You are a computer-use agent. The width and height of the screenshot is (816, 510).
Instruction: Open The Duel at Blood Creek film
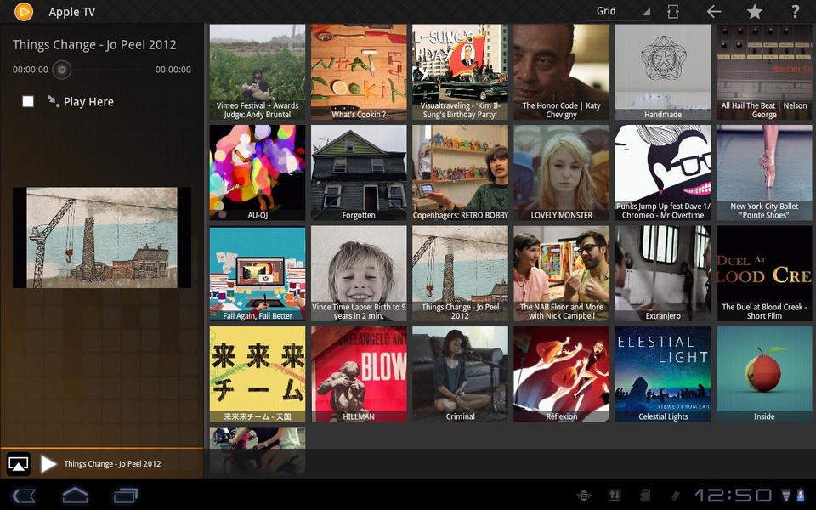(x=764, y=274)
